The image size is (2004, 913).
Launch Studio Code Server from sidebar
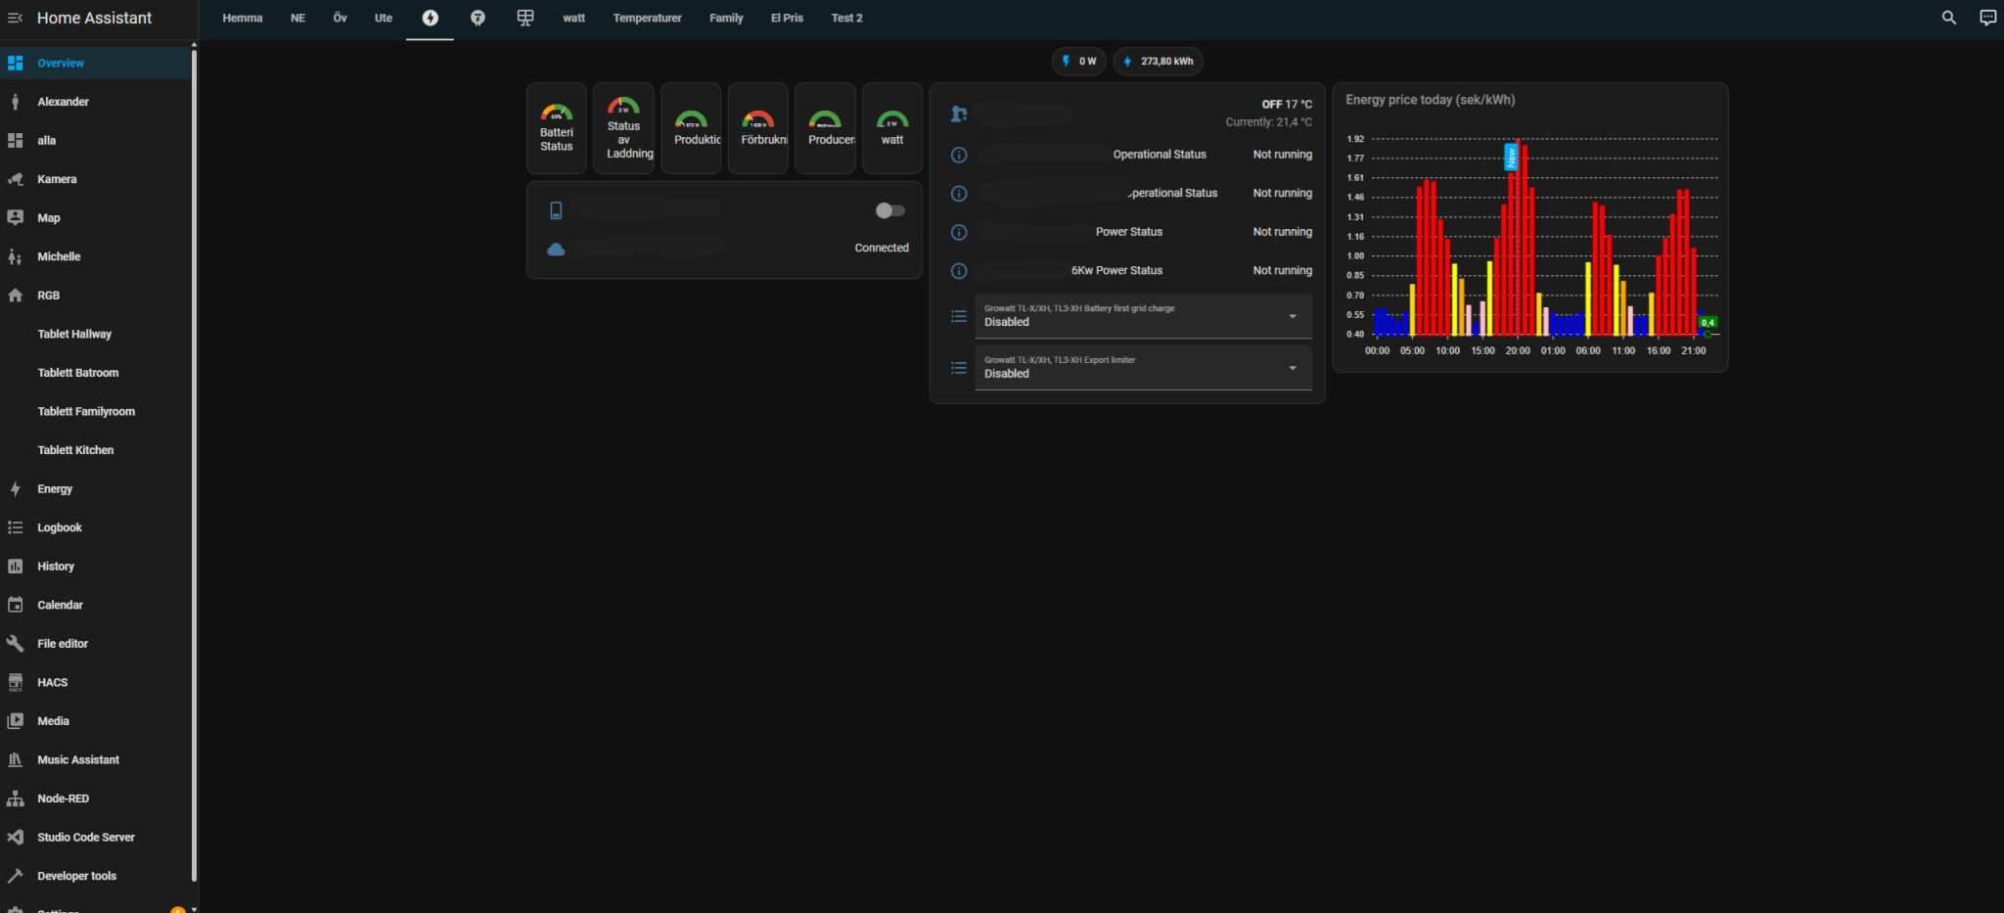coord(85,837)
